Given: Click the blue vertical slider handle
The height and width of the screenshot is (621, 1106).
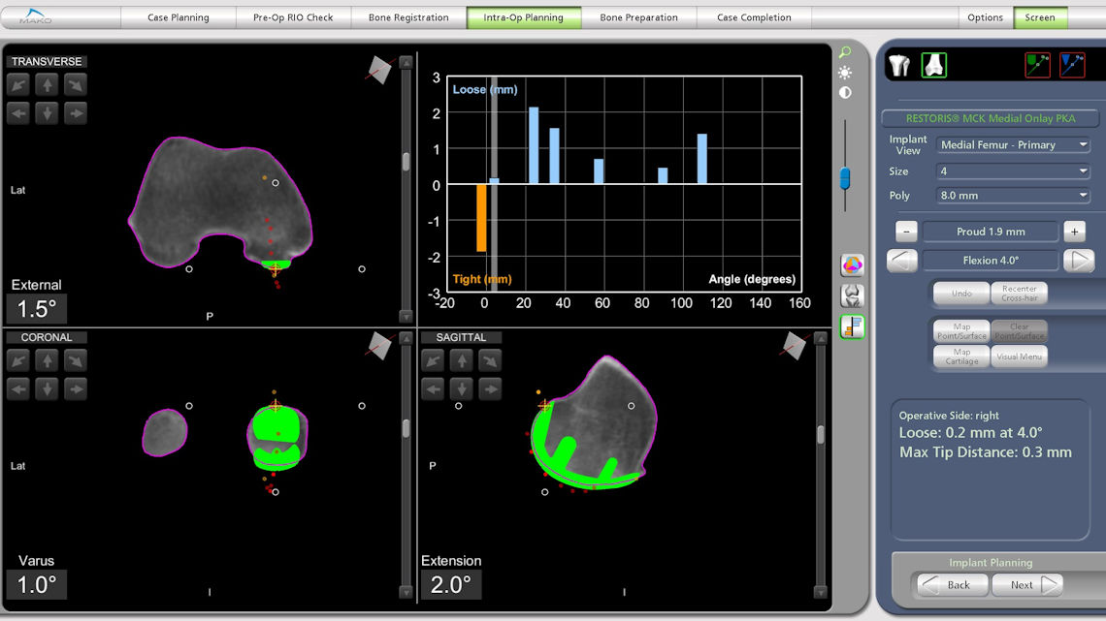Looking at the screenshot, I should [x=845, y=177].
